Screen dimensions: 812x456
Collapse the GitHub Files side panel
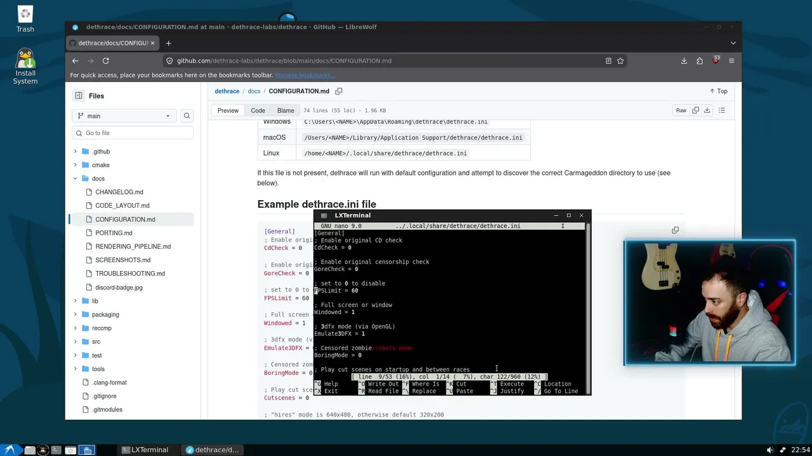click(x=79, y=96)
